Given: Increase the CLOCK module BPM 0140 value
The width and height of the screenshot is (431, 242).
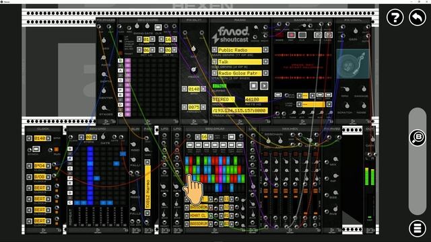Looking at the screenshot, I should click(48, 138).
